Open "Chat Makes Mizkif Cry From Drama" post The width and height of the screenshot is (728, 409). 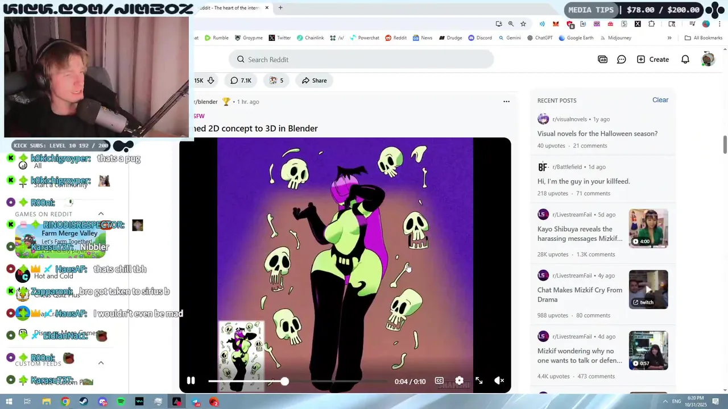[x=580, y=294]
